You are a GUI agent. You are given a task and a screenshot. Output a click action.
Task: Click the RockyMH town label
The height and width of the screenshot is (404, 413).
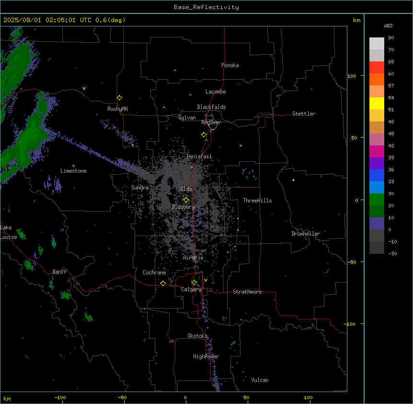117,109
